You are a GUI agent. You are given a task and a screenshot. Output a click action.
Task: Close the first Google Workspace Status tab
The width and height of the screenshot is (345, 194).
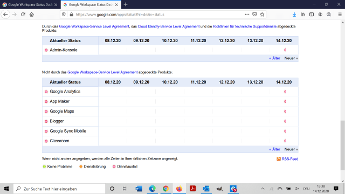coord(56,5)
